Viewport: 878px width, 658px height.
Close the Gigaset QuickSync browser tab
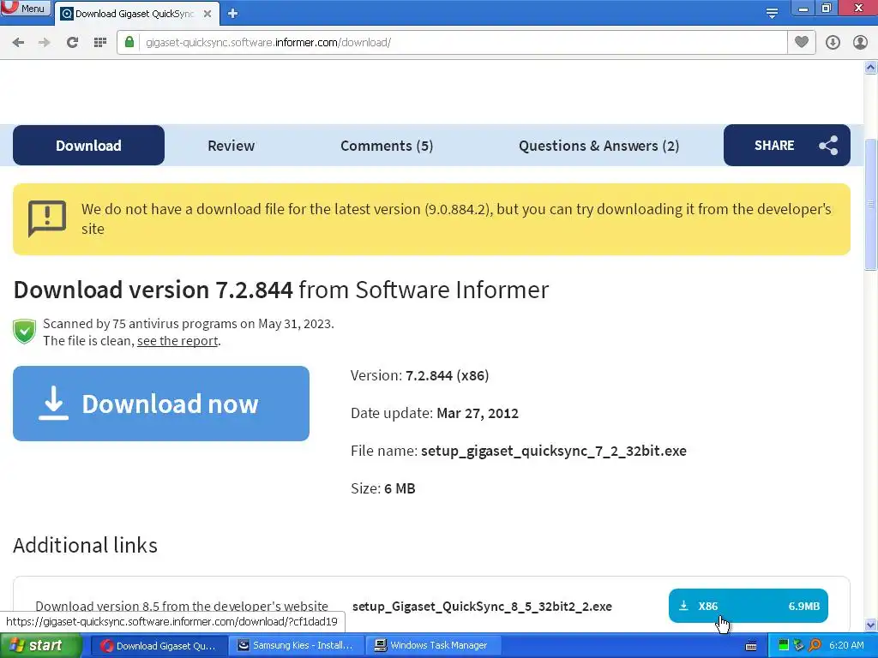[x=207, y=14]
